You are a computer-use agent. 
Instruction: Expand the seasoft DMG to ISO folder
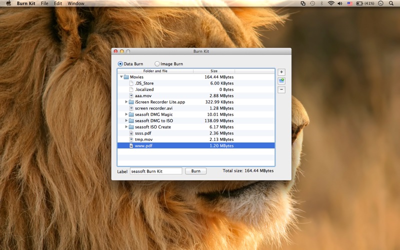(x=126, y=120)
